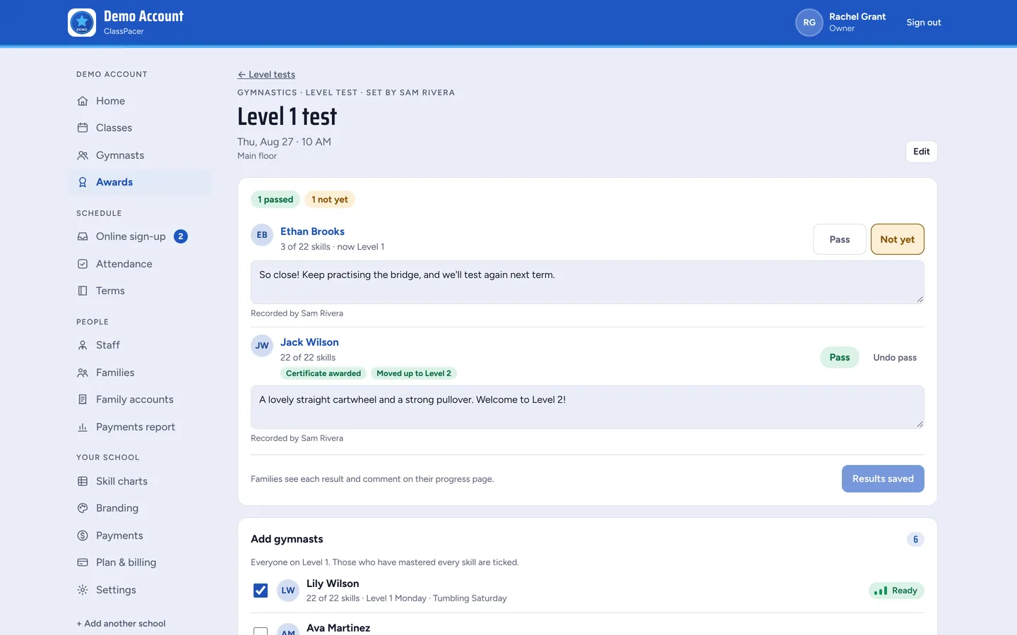Select Not yet for Ethan Brooks
Viewport: 1017px width, 635px height.
pyautogui.click(x=898, y=239)
